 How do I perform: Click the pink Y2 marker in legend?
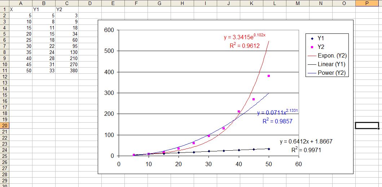tap(312, 47)
